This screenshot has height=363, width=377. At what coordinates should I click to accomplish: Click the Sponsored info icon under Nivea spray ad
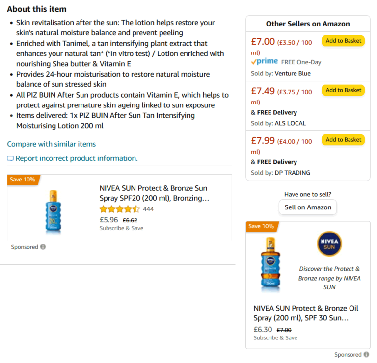(43, 247)
